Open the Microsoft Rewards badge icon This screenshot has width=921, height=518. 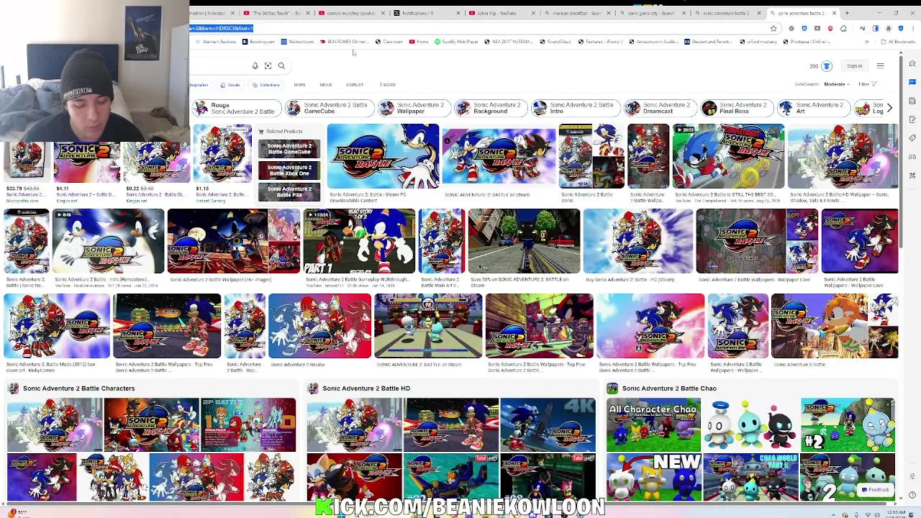[x=826, y=66]
